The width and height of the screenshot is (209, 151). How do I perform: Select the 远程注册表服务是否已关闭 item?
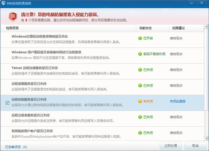(102, 119)
